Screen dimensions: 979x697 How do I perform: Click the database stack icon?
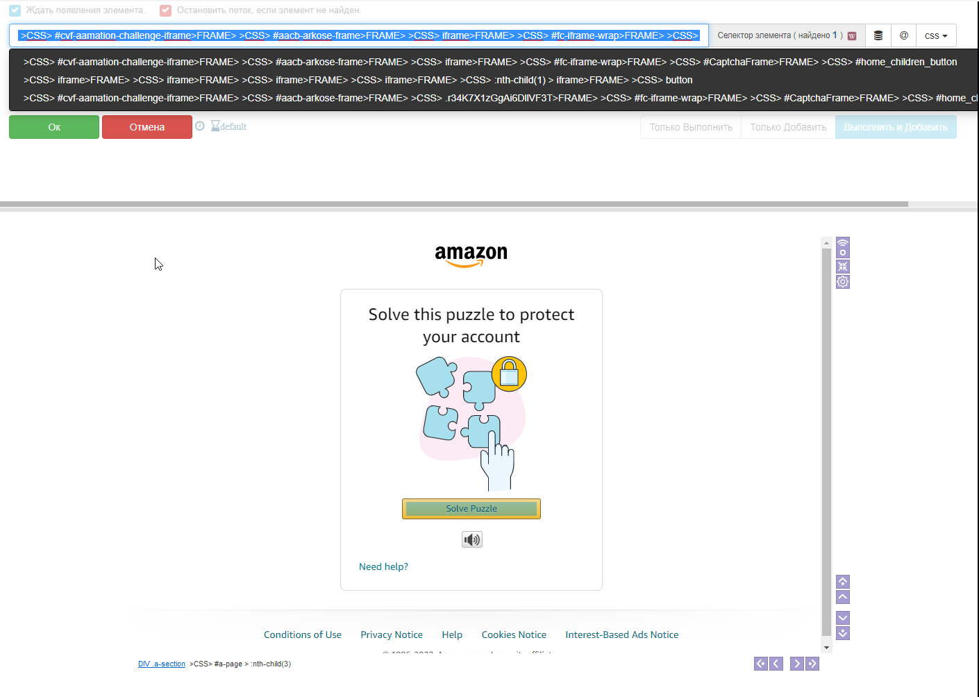(878, 35)
